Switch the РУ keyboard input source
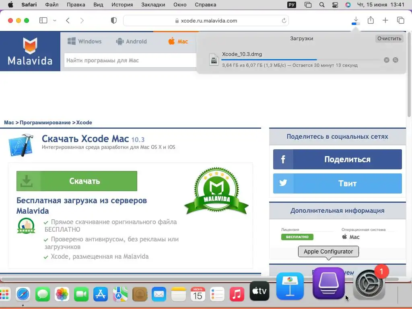The height and width of the screenshot is (309, 412). point(292,5)
